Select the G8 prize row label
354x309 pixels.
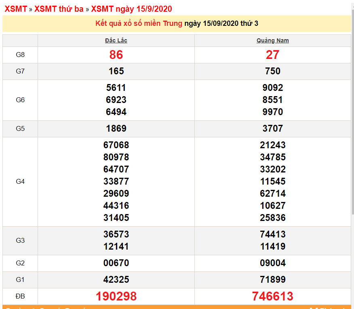point(20,55)
